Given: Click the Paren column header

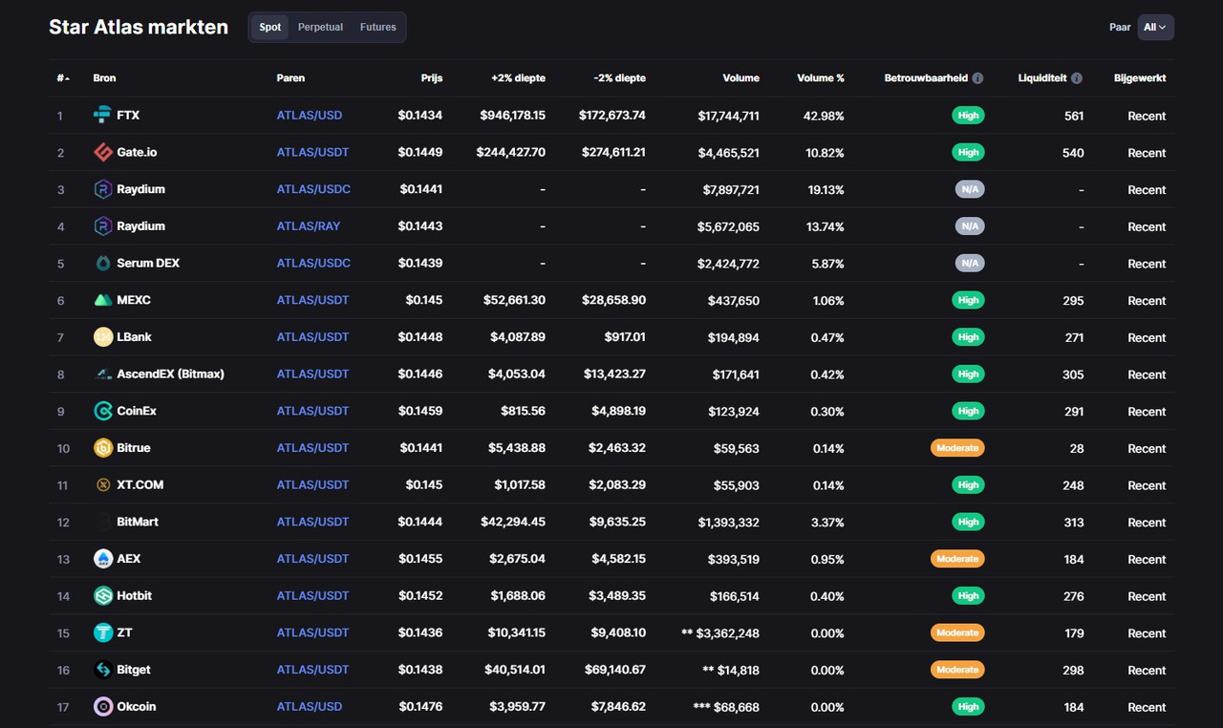Looking at the screenshot, I should click(x=291, y=78).
